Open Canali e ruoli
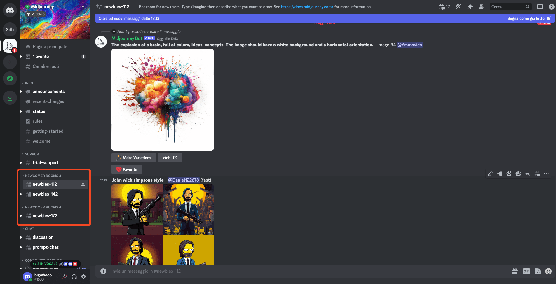Screen dimensions: 556x284 coord(55,66)
